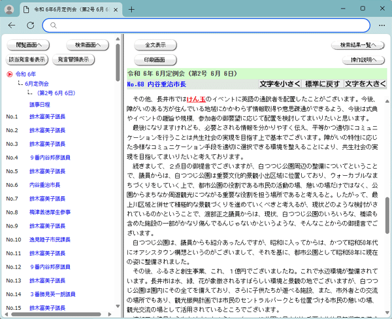
Task: Click the No.68 内谷重治市長 heading
Action: click(x=157, y=84)
